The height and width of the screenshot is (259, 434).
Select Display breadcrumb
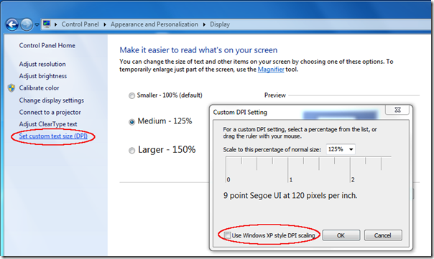coord(220,24)
